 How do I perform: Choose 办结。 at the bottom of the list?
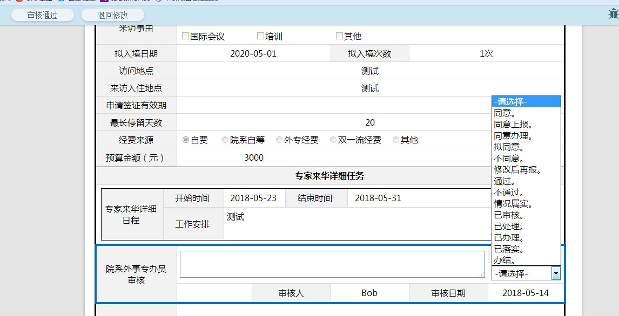(504, 260)
